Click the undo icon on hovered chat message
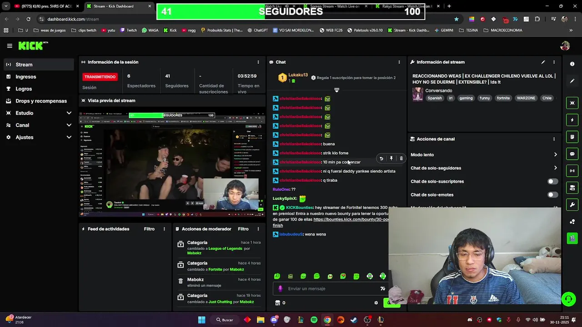Image resolution: width=582 pixels, height=327 pixels. (x=381, y=159)
